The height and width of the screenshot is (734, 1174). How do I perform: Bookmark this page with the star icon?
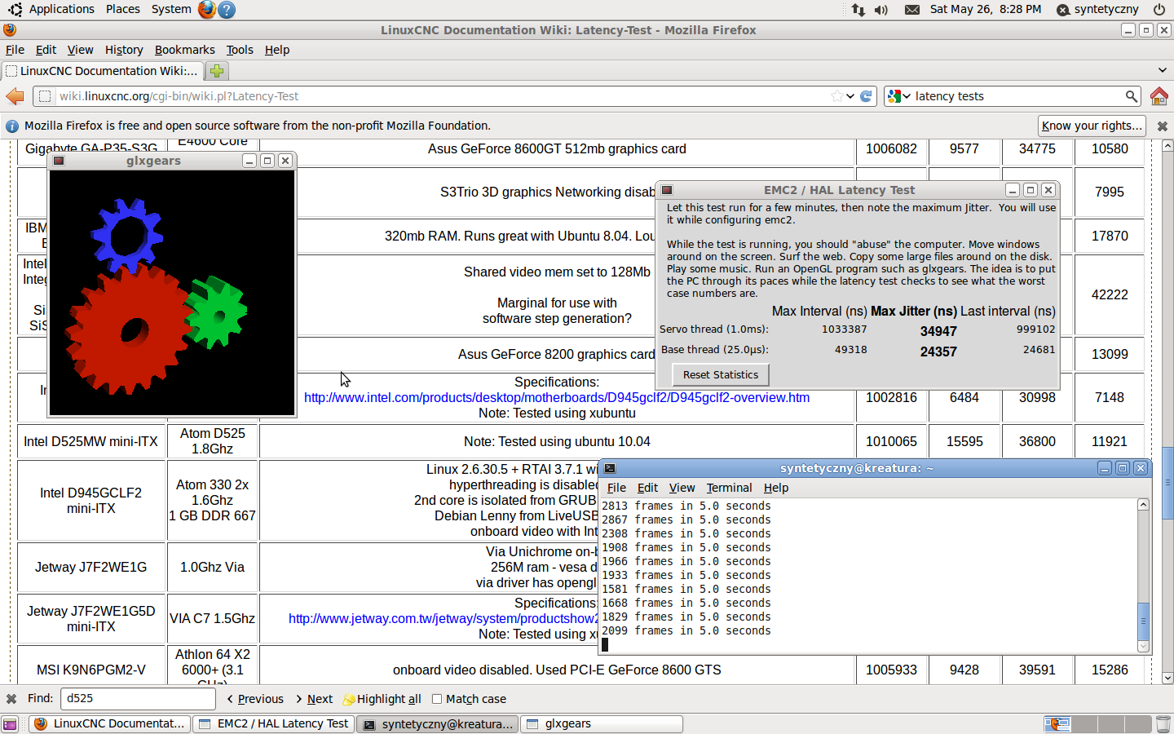836,96
